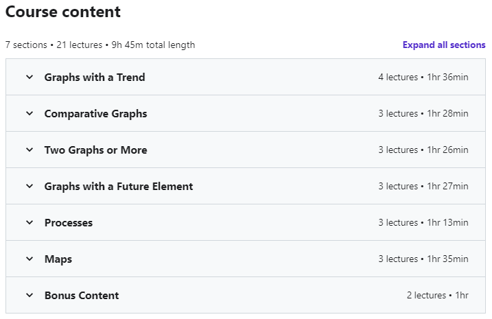The height and width of the screenshot is (319, 492).
Task: Toggle chevron for Graphs with a Future Element
Action: pos(30,187)
